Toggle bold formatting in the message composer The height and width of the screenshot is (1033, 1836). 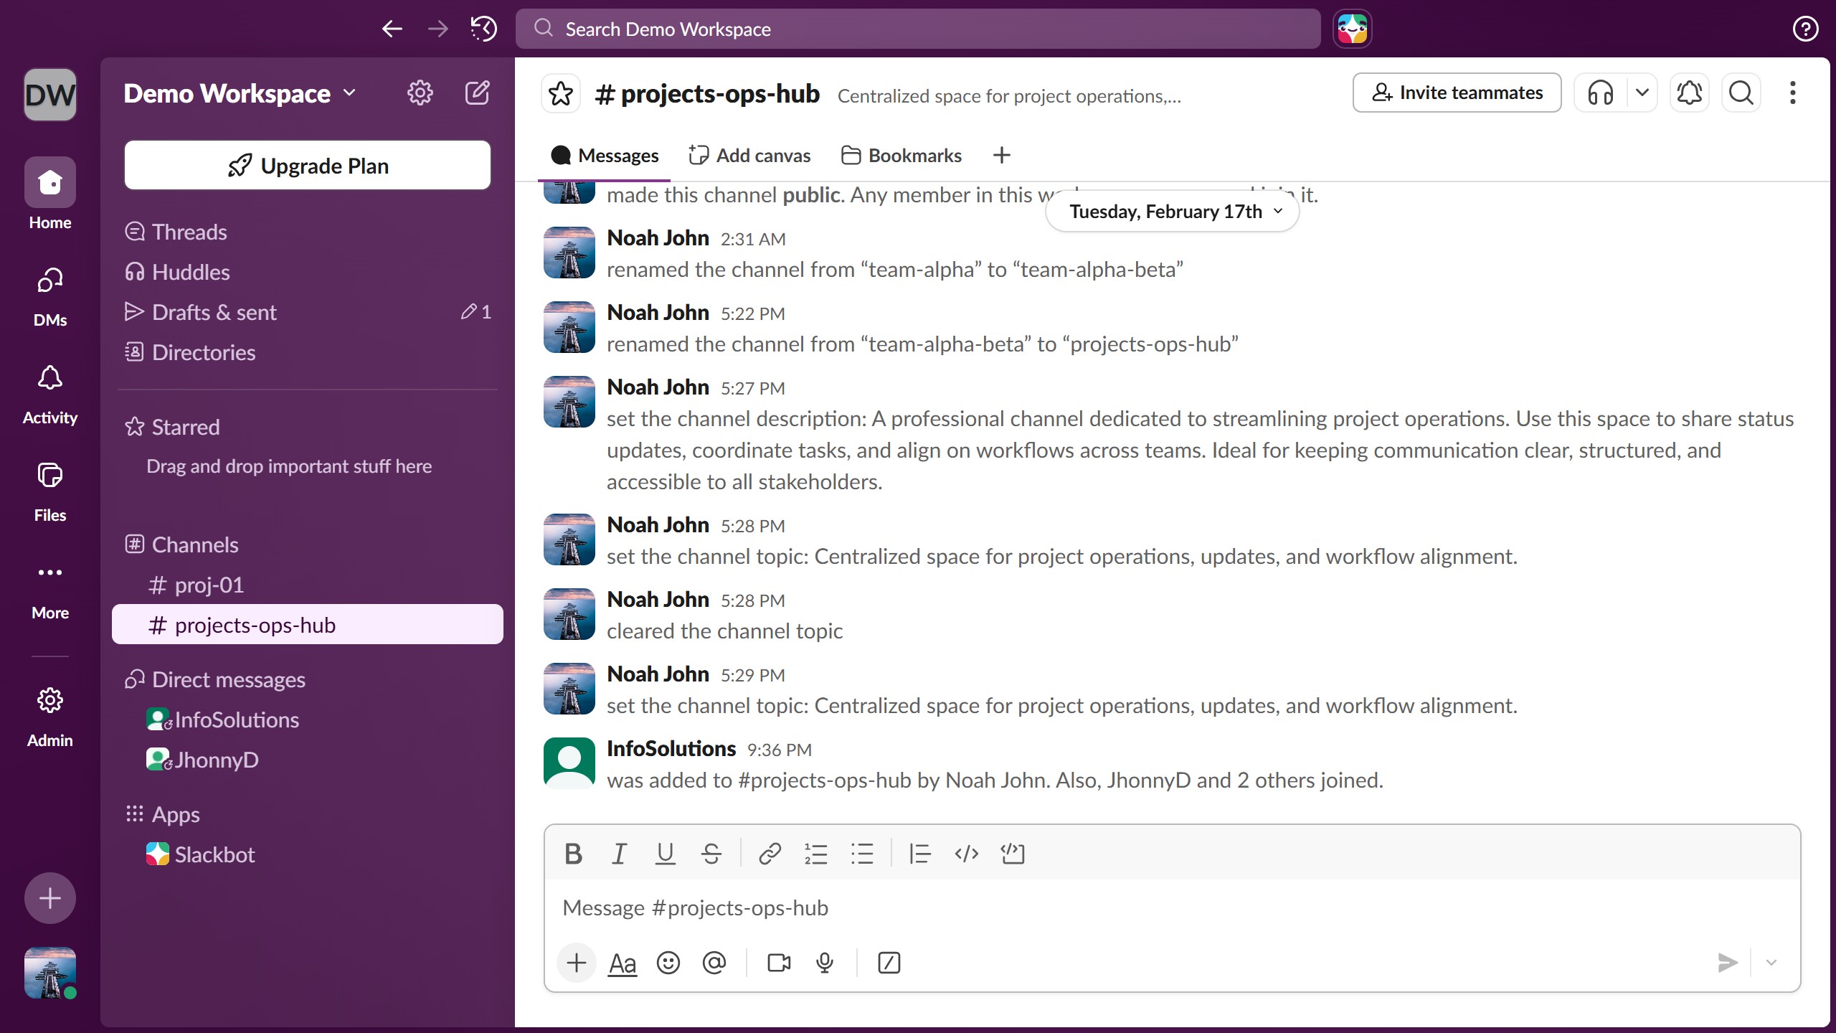tap(573, 854)
